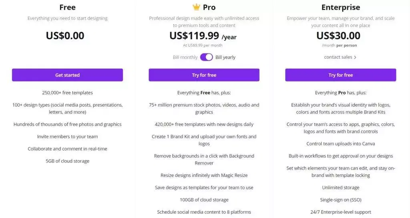Click the 5GB of cloud storage feature
The width and height of the screenshot is (410, 218).
(67, 161)
